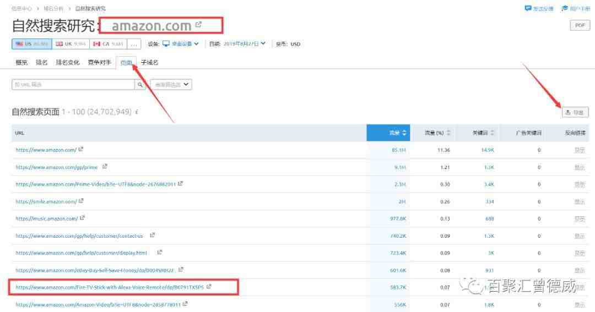Open external link icon for Prime-Video URL row
Image resolution: width=595 pixels, height=312 pixels.
click(x=180, y=183)
